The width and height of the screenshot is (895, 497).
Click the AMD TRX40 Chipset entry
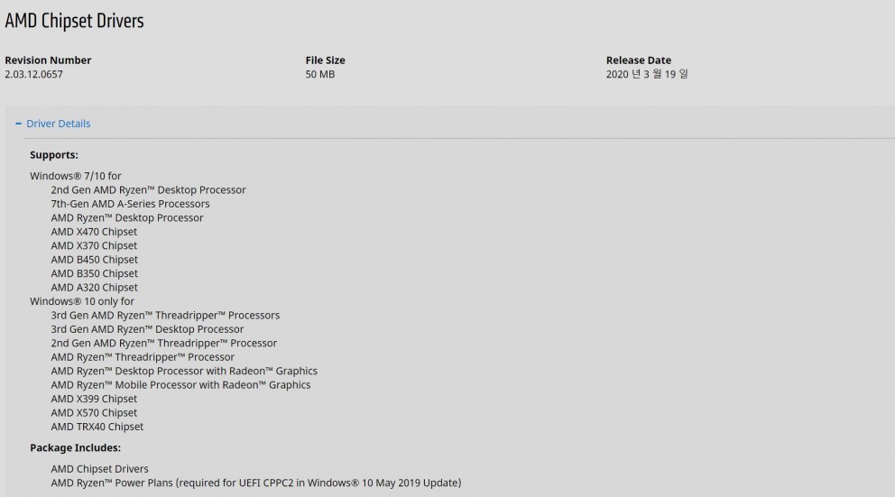click(97, 427)
